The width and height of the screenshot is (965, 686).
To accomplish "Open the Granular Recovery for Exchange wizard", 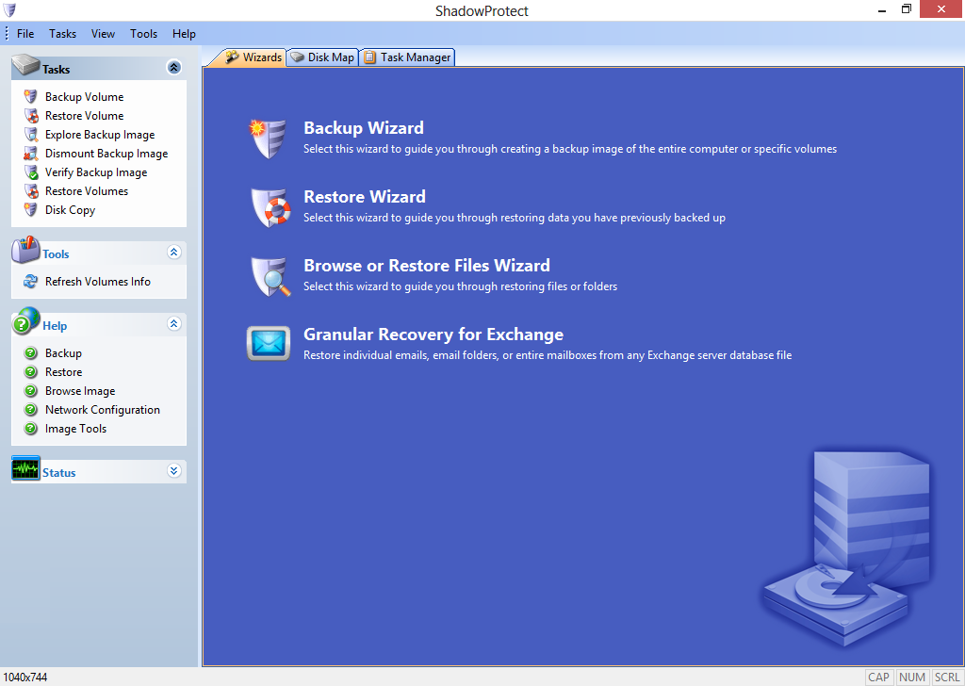I will (433, 334).
